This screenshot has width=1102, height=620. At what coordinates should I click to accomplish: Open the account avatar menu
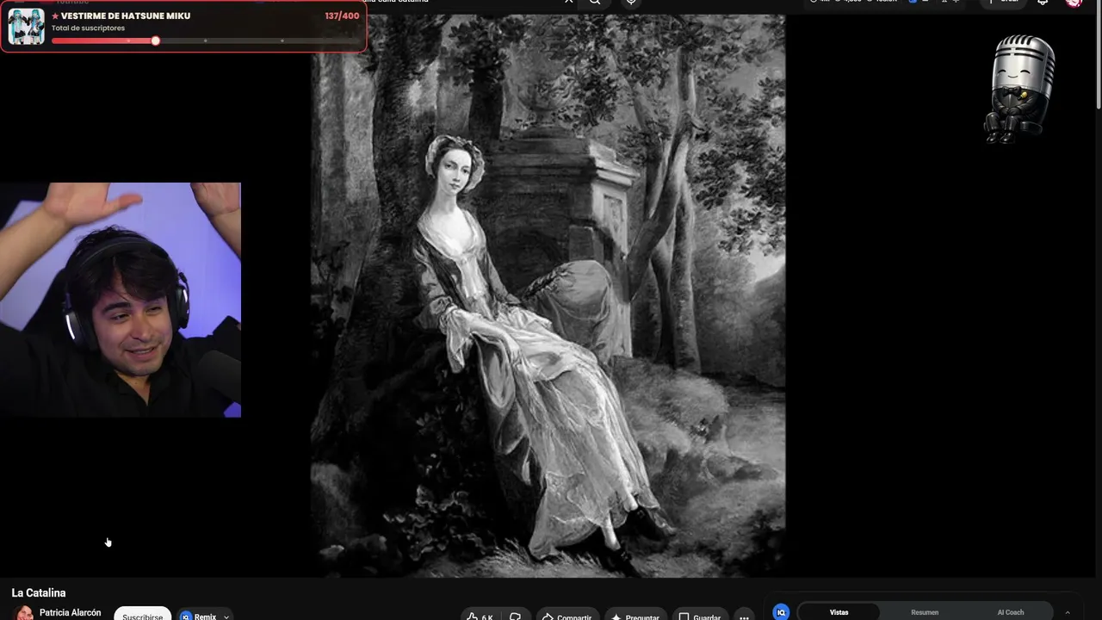pyautogui.click(x=1074, y=2)
